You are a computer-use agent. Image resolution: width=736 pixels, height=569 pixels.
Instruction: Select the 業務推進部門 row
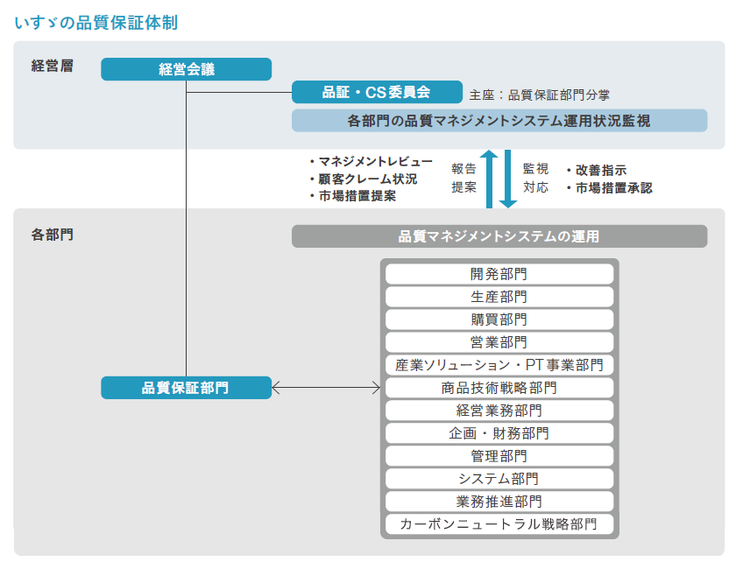(x=499, y=502)
